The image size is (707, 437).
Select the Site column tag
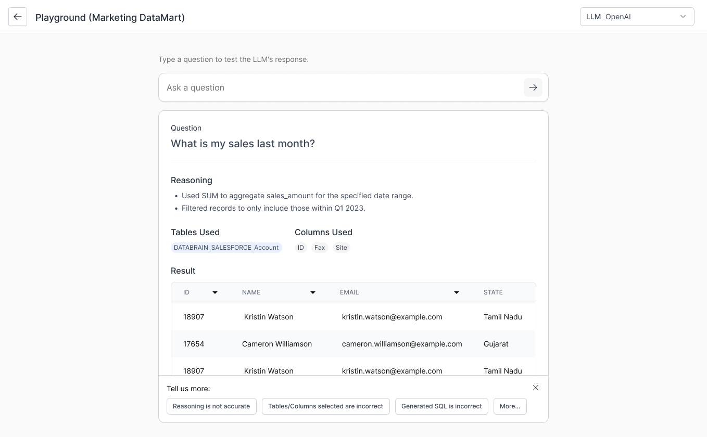coord(342,248)
